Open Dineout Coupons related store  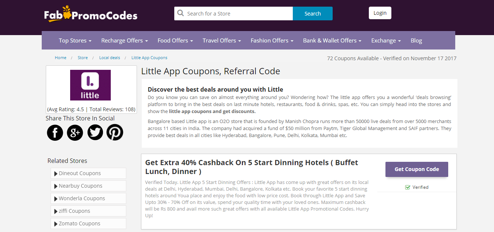tap(88, 173)
